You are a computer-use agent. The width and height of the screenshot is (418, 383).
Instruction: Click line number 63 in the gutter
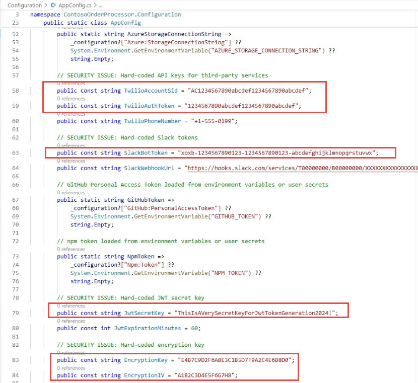16,153
